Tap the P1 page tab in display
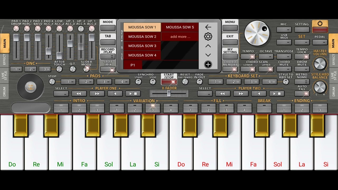The image size is (338, 190). (133, 65)
